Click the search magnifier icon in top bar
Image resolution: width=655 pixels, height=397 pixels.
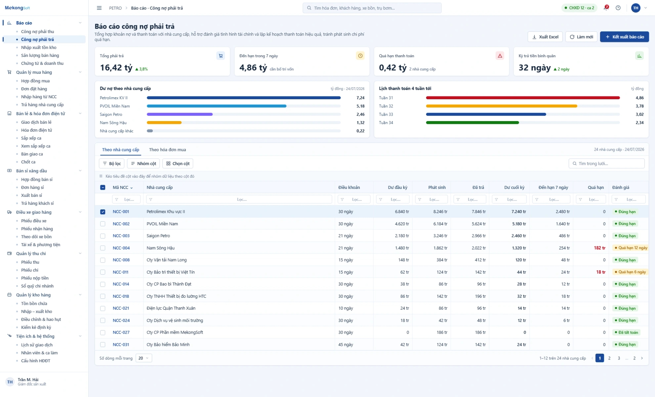pyautogui.click(x=309, y=8)
